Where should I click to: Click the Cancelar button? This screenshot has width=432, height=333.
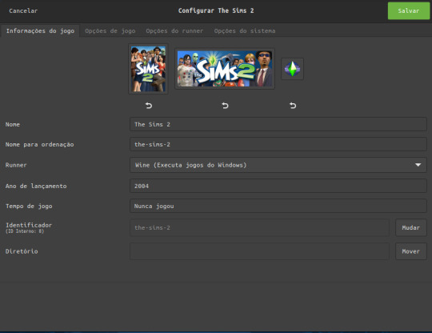point(23,10)
